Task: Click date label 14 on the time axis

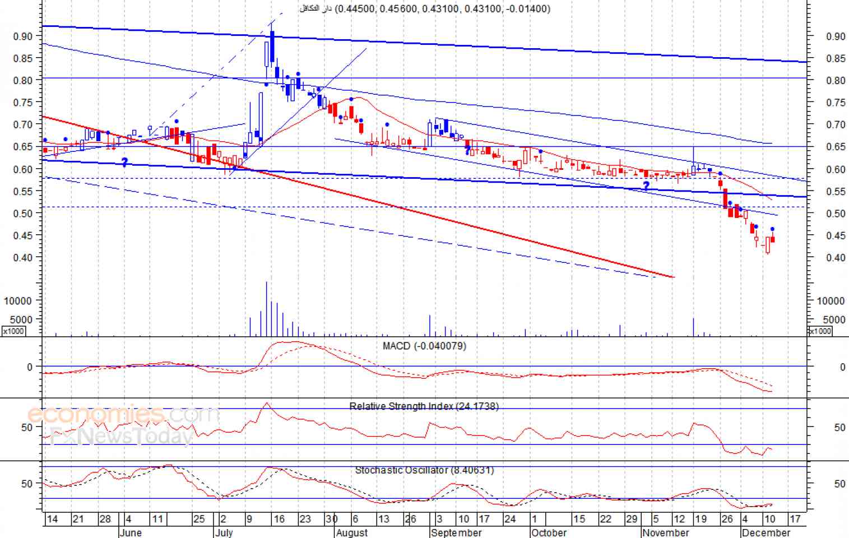Action: click(x=52, y=519)
